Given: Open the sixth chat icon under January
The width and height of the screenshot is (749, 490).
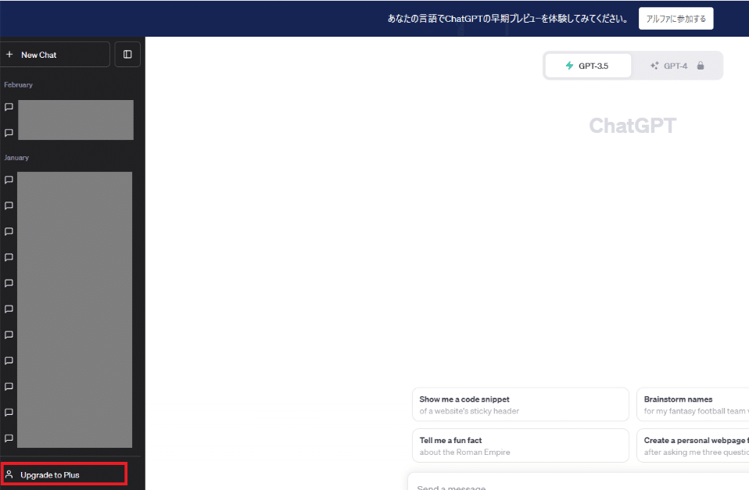Looking at the screenshot, I should click(9, 309).
